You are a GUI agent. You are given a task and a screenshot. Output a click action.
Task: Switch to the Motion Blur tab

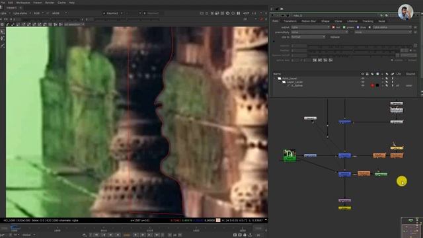coord(309,21)
